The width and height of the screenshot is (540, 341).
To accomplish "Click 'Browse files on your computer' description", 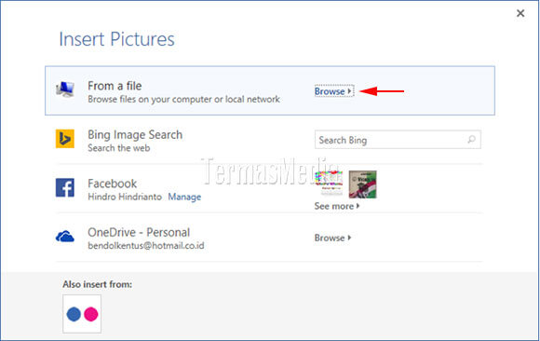I will point(183,100).
